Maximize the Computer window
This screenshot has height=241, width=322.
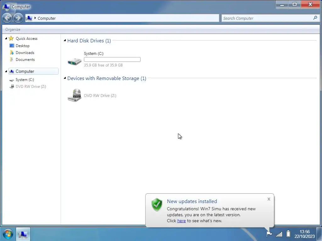(294, 4)
